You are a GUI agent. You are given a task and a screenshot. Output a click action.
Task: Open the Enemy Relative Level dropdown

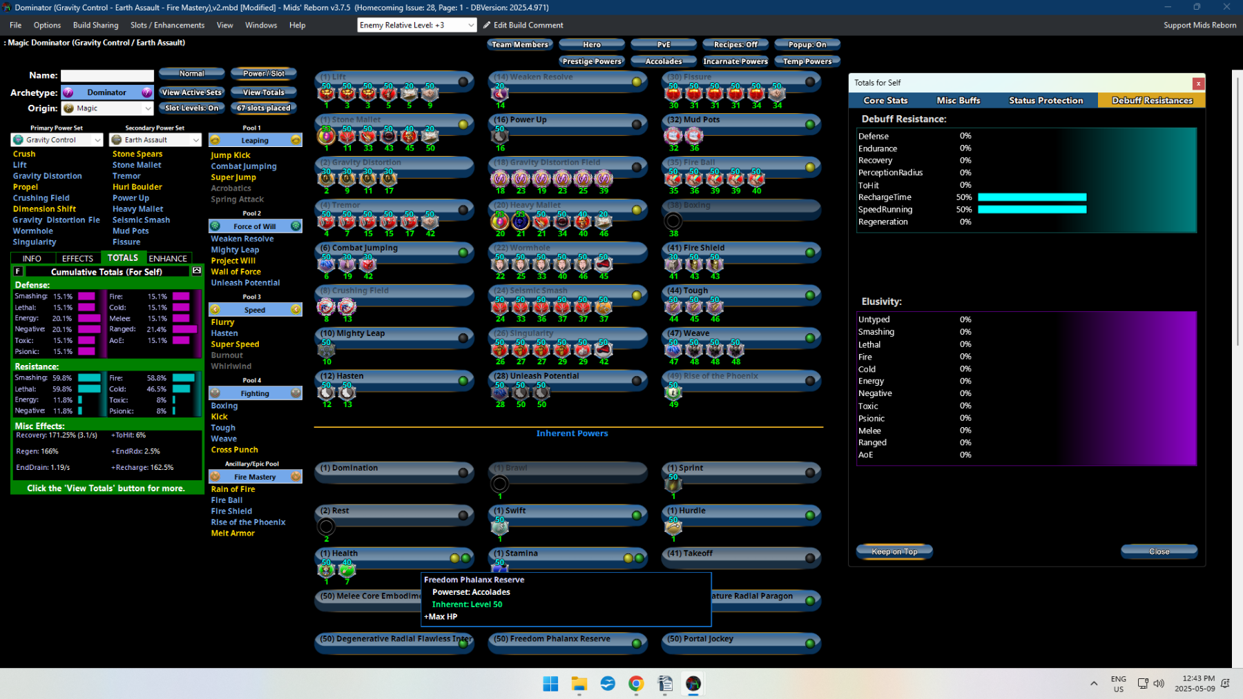(x=417, y=25)
